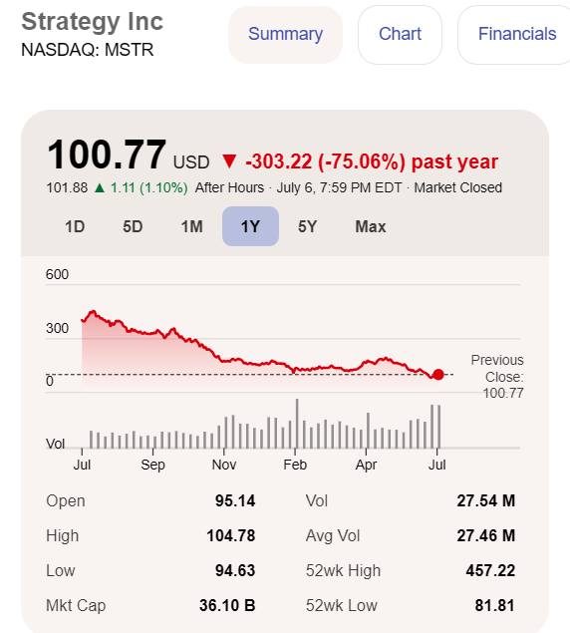This screenshot has height=633, width=570.
Task: Select the Max time range
Action: (370, 226)
